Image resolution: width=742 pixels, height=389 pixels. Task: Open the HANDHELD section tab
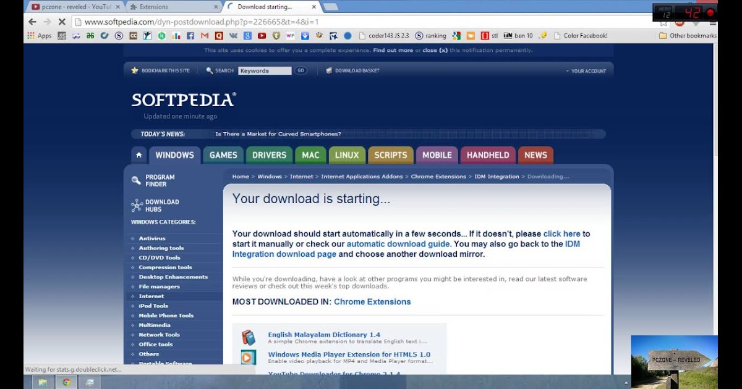tap(488, 155)
